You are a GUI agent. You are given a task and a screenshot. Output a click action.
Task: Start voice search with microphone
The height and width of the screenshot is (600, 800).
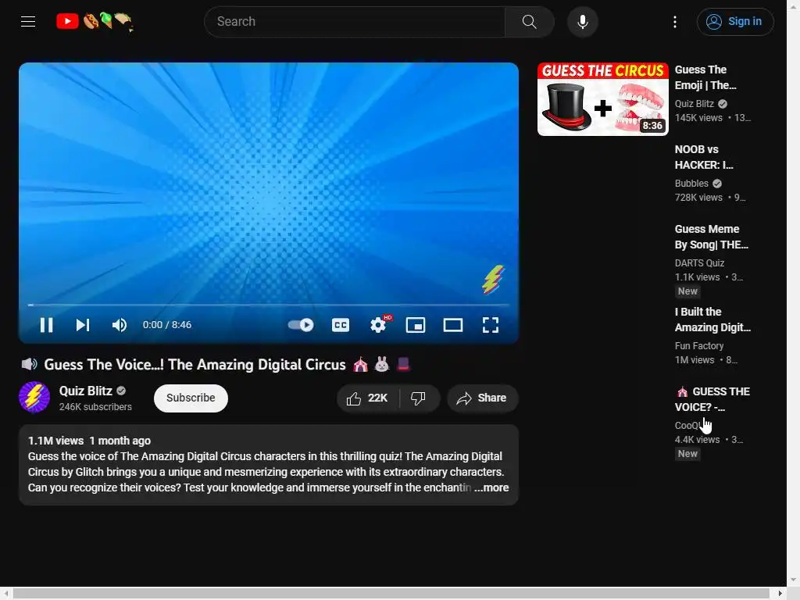pos(583,22)
